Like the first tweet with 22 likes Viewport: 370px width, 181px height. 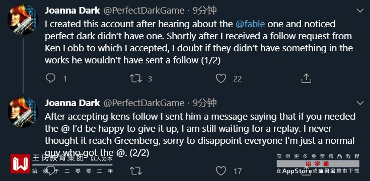pos(221,78)
